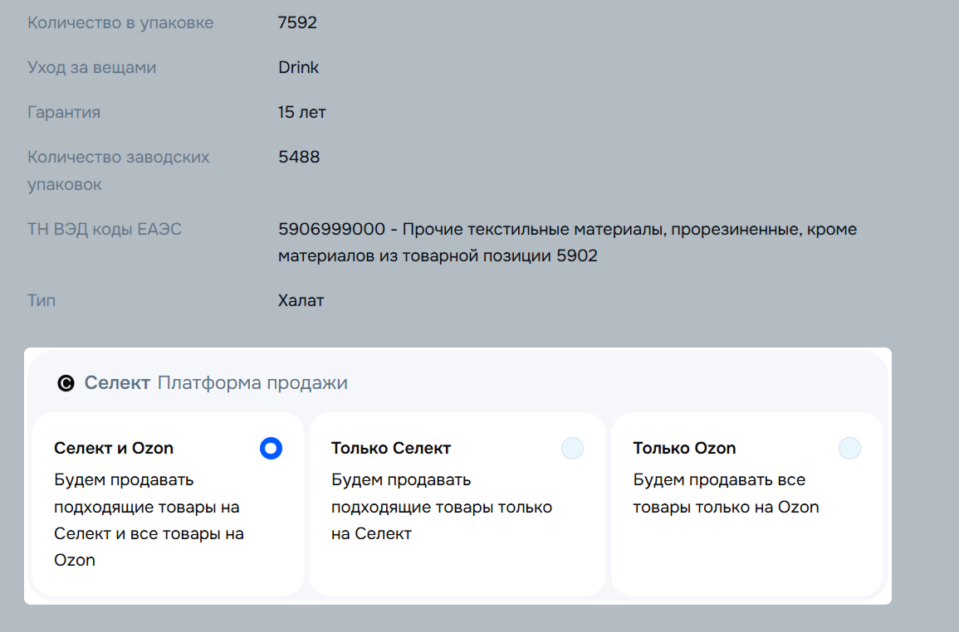Click the "Гарантия" attribute label
Viewport: 959px width, 632px height.
(64, 112)
